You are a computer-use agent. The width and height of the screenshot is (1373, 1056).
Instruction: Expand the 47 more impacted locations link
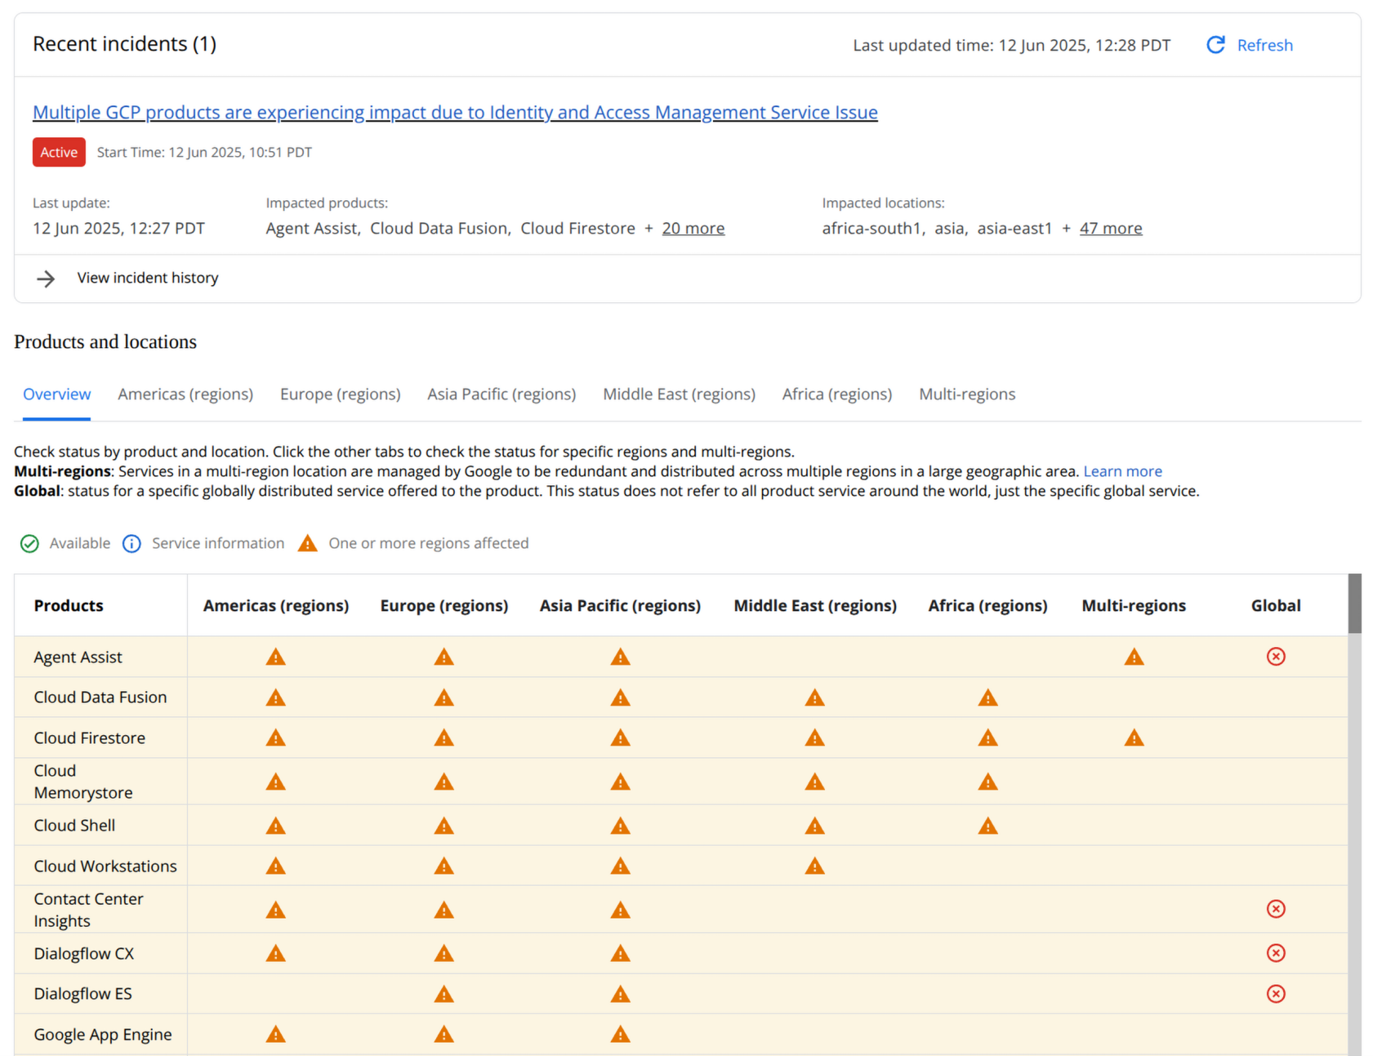click(1111, 229)
